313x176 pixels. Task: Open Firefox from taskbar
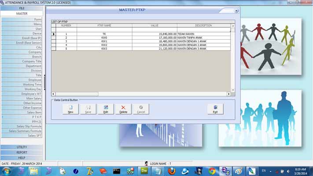pyautogui.click(x=171, y=171)
